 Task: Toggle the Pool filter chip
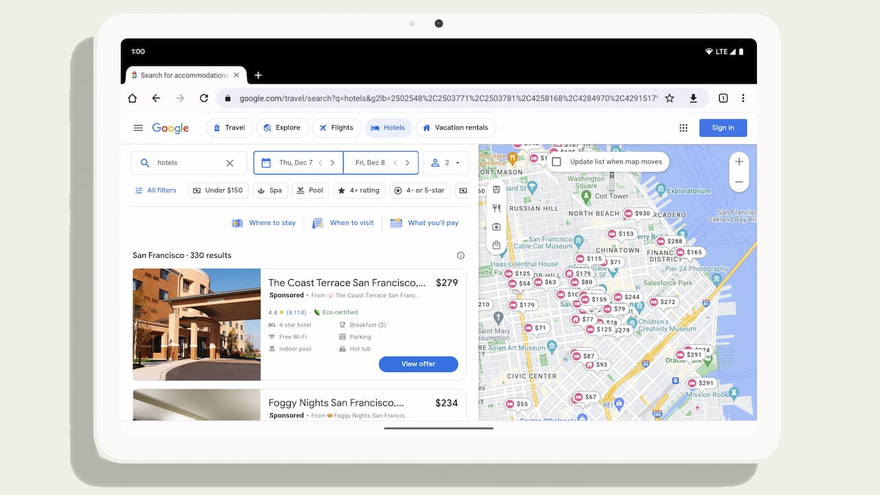[310, 190]
